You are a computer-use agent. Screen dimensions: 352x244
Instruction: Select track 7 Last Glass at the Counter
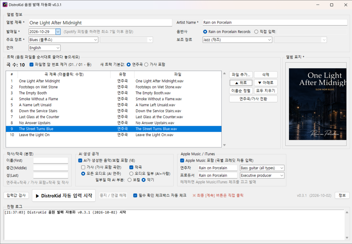pos(113,117)
